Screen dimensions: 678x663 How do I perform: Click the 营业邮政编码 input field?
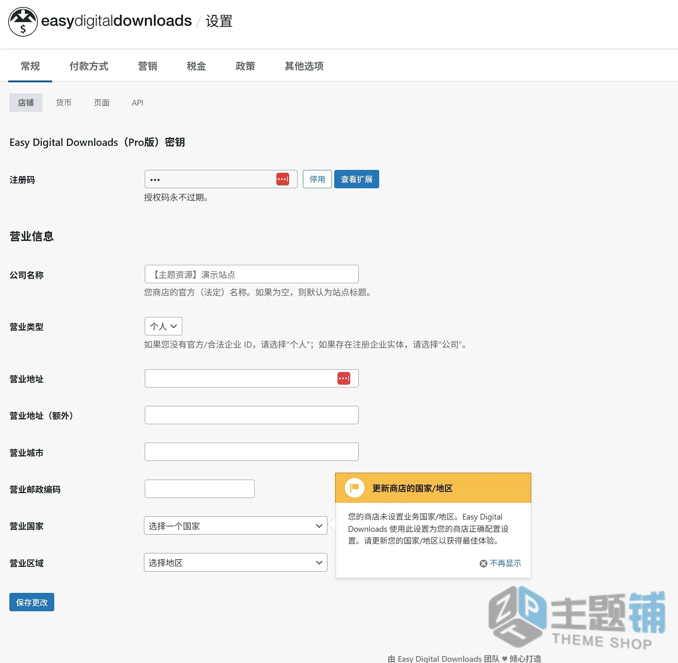tap(200, 489)
